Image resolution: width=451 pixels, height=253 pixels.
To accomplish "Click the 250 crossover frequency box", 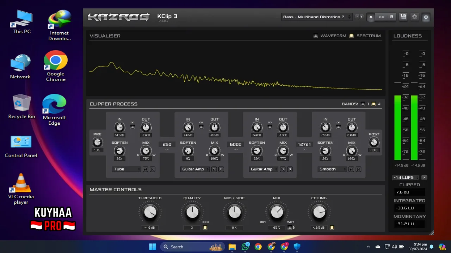I will (167, 144).
